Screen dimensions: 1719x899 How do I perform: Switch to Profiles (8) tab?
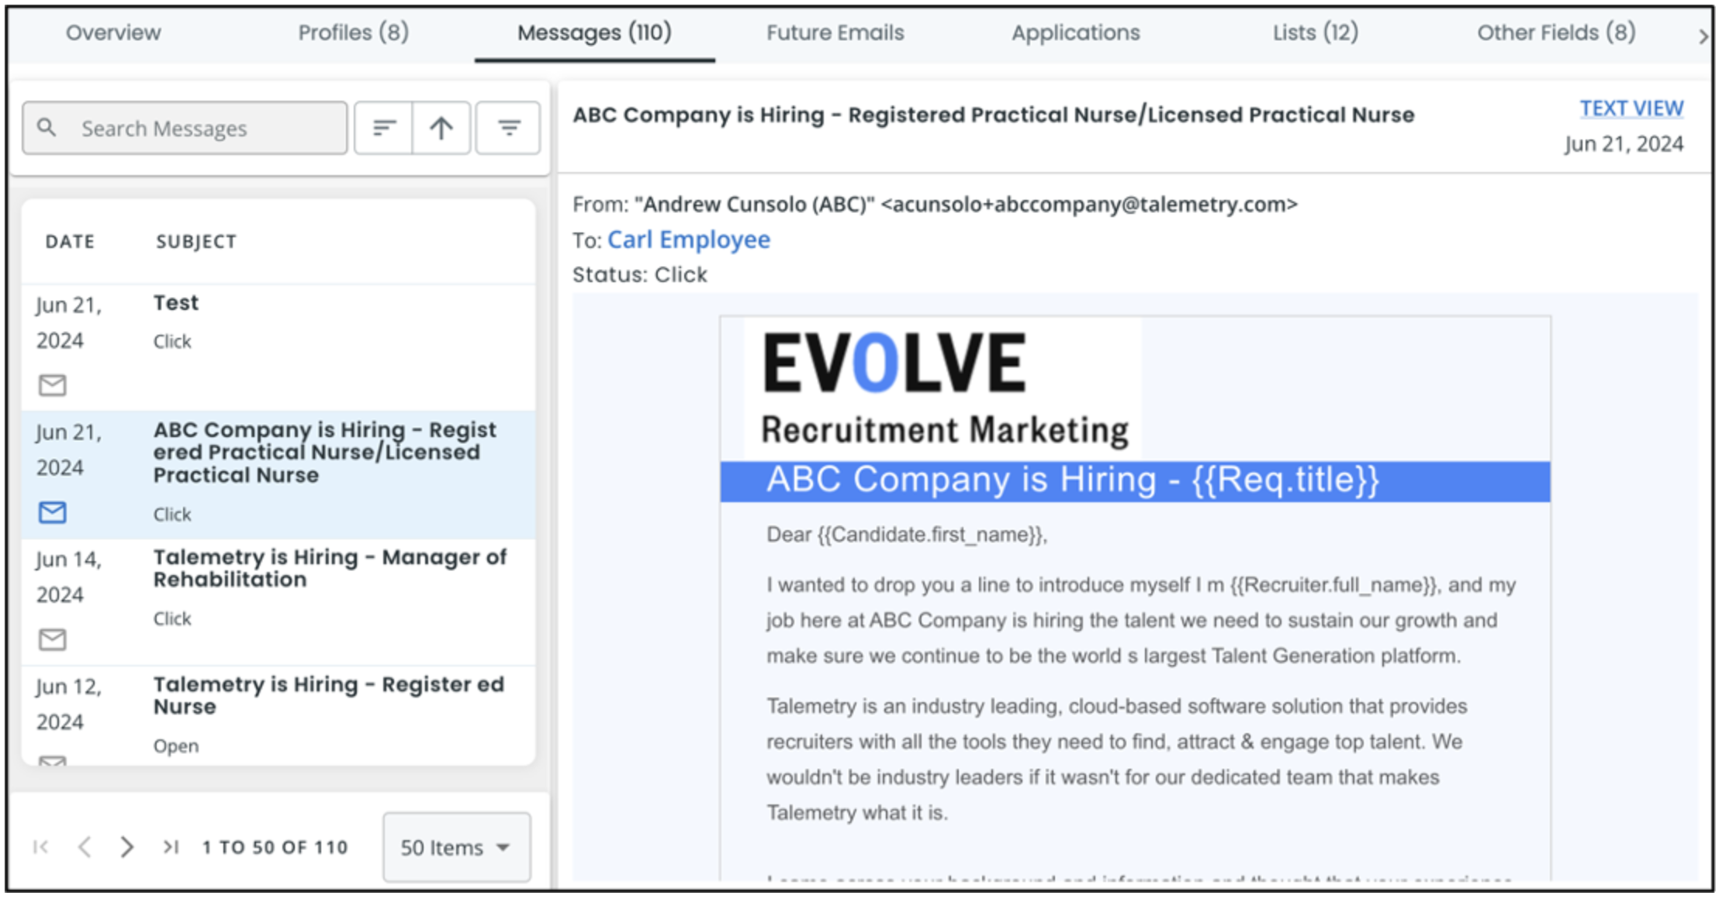coord(353,33)
